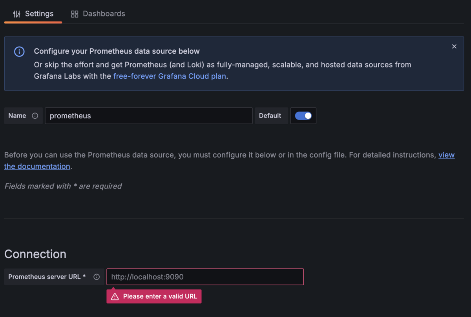
Task: Click the "Default" label text
Action: (x=270, y=116)
